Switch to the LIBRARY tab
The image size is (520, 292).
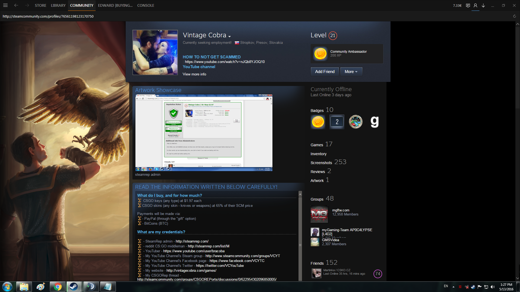pos(58,5)
